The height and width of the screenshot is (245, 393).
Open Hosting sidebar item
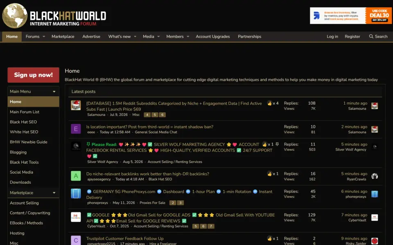[17, 233]
